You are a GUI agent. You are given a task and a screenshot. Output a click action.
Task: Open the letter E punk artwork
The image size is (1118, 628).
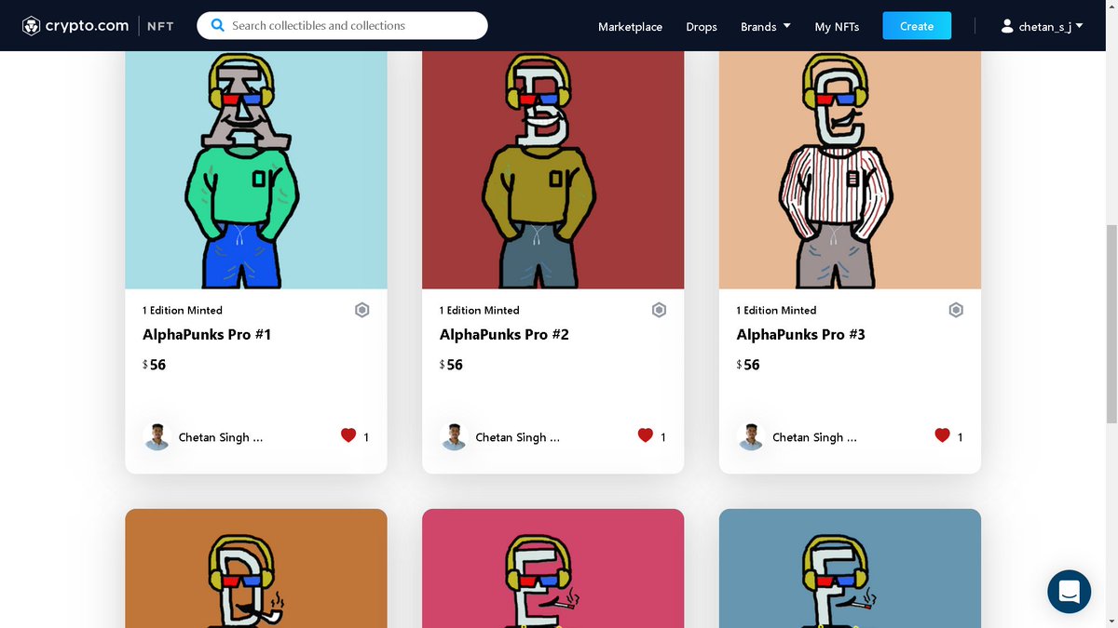pos(553,568)
